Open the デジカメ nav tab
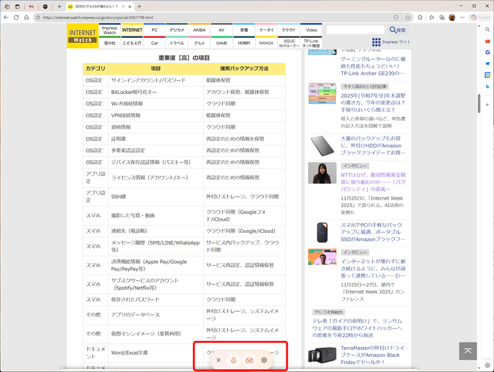 click(177, 30)
